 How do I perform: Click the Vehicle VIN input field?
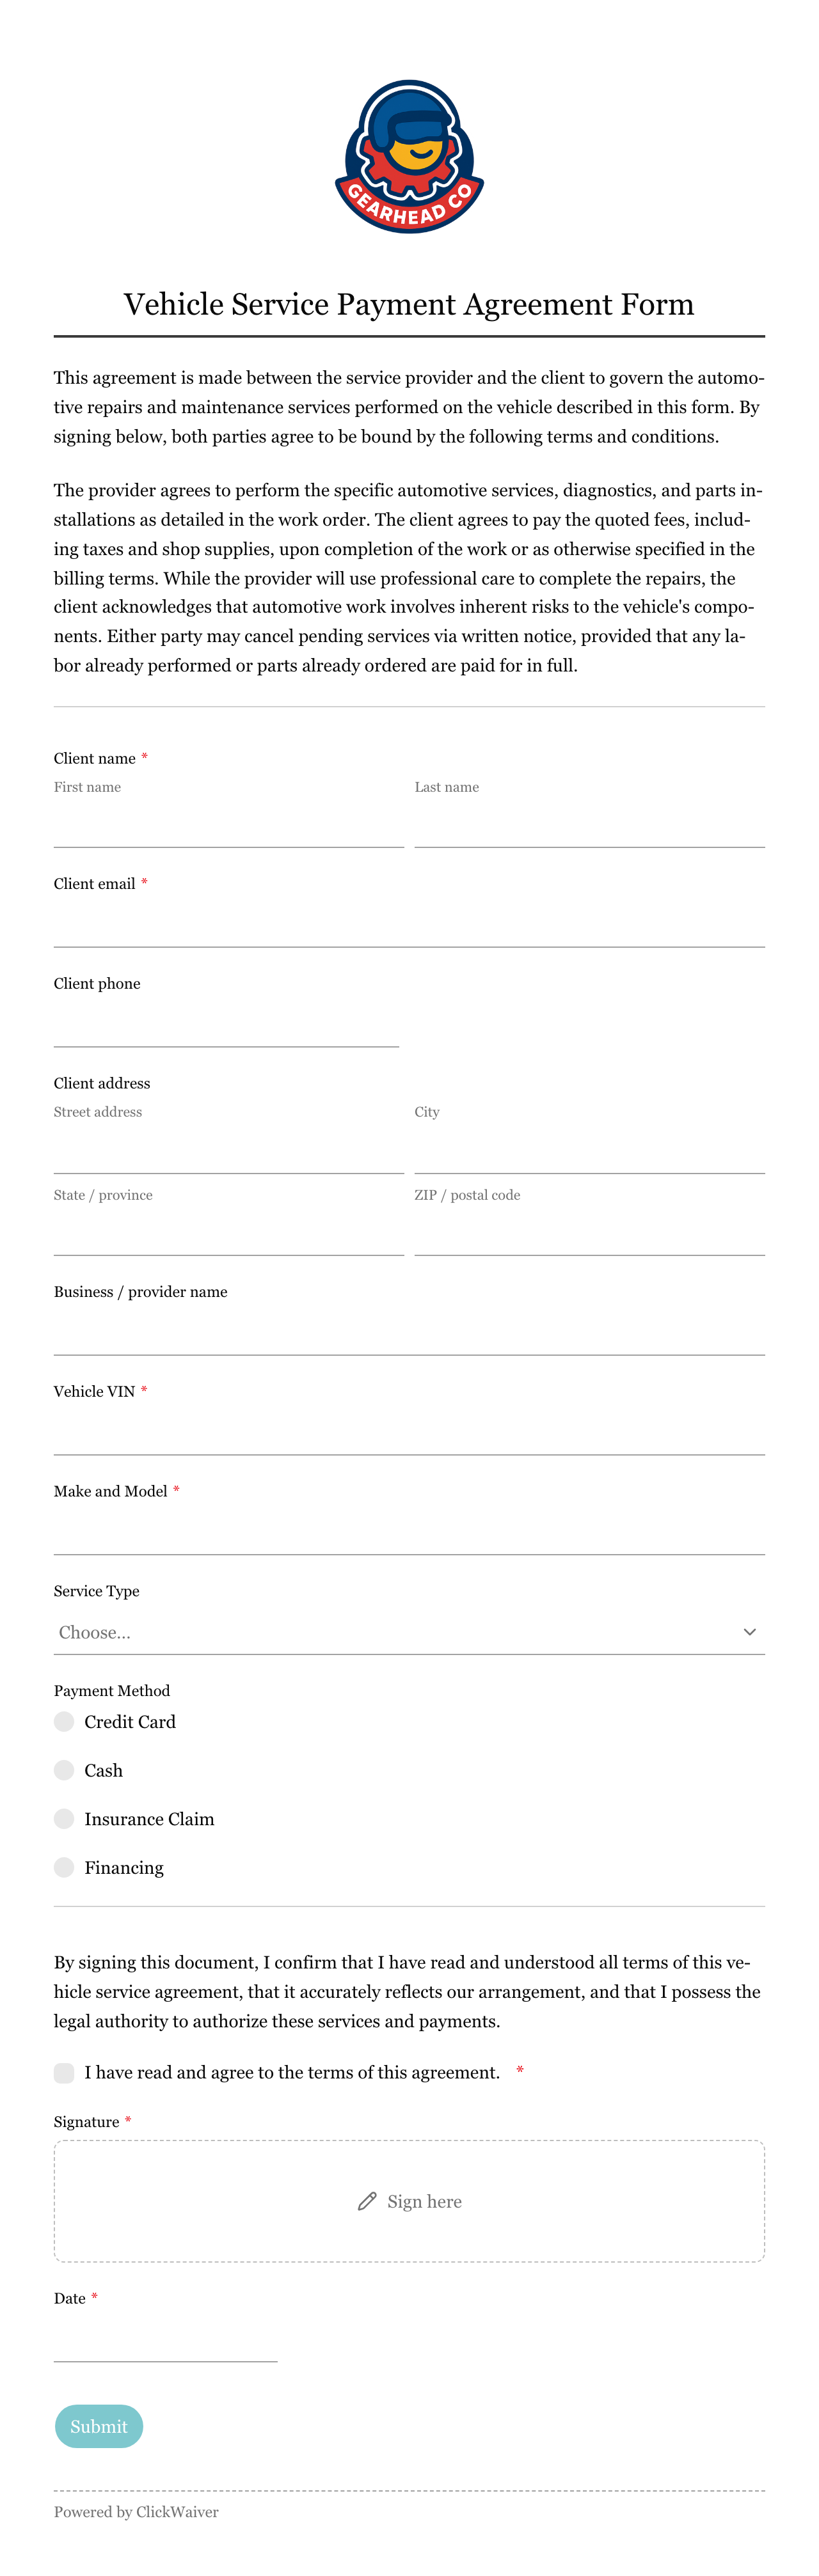click(409, 1433)
